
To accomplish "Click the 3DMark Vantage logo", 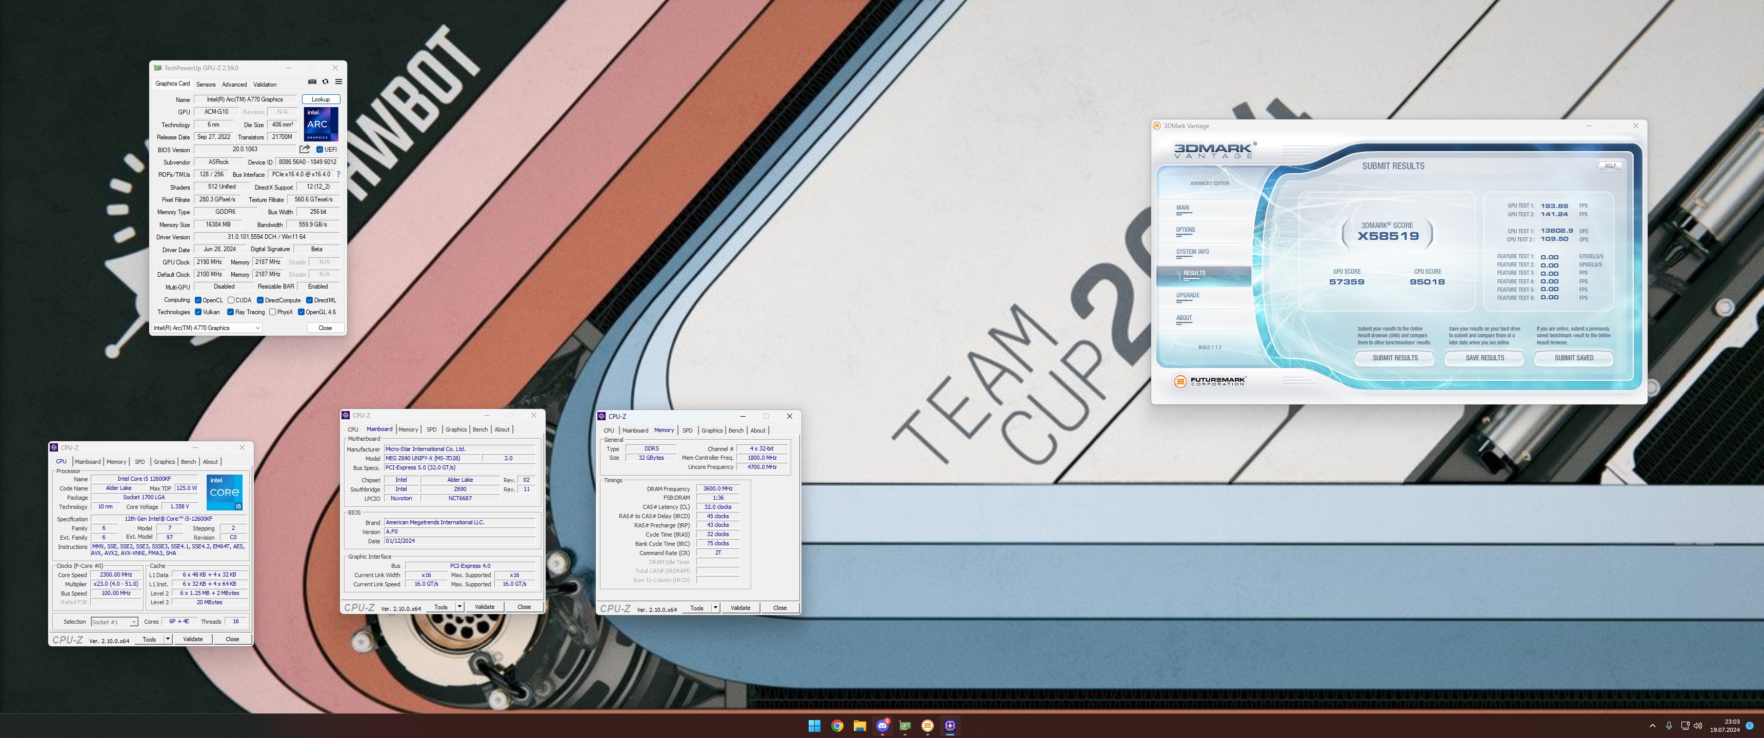I will (x=1215, y=150).
